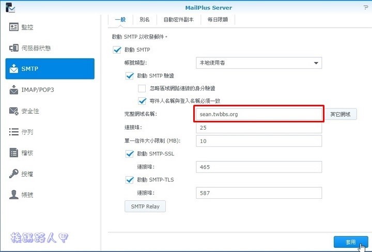
Task: Click the 安全性 security envelope icon
Action: (x=14, y=111)
